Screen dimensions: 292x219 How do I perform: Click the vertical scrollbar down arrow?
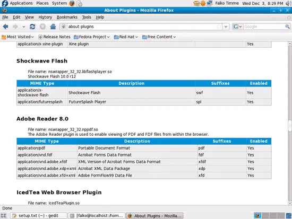click(290, 203)
